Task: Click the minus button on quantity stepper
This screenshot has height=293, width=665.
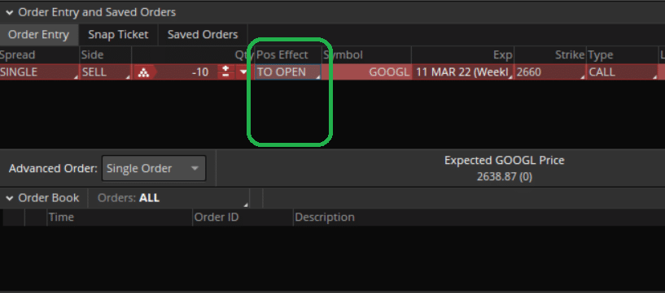Action: [x=225, y=75]
